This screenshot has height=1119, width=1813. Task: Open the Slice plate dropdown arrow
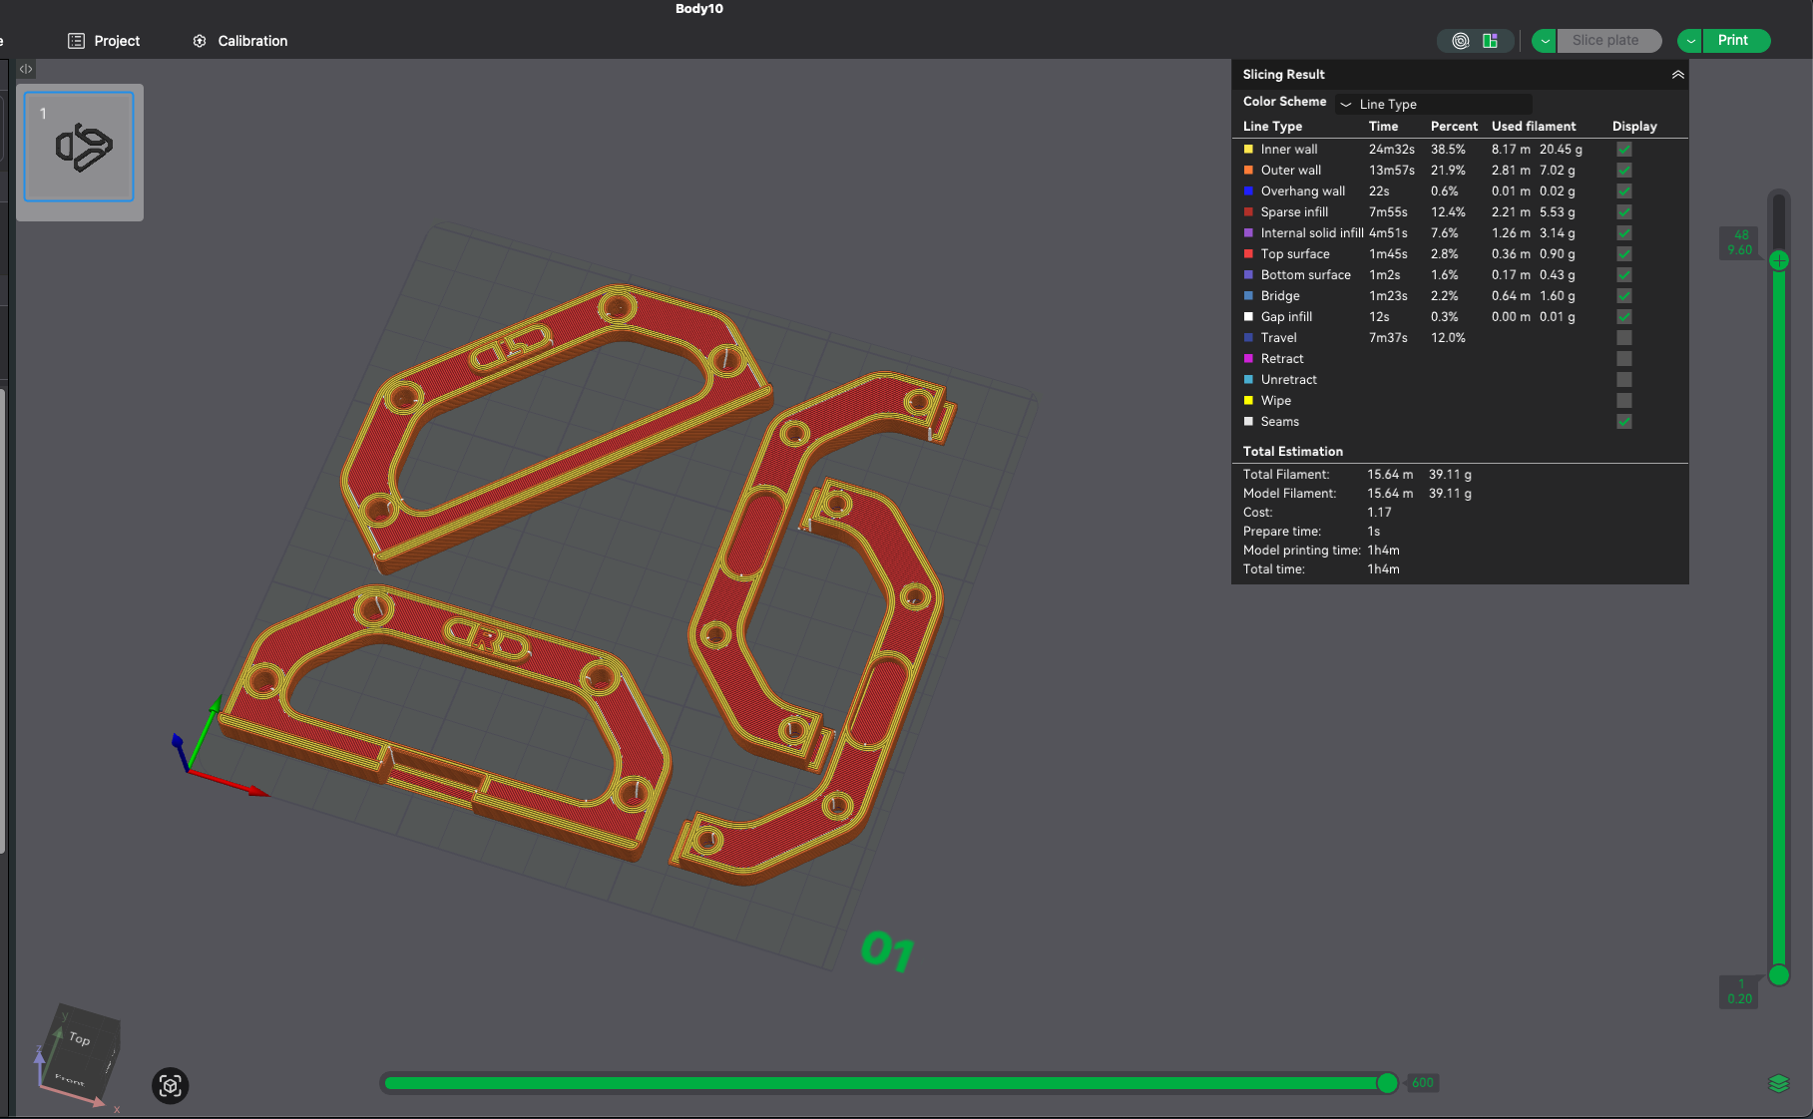(x=1544, y=41)
